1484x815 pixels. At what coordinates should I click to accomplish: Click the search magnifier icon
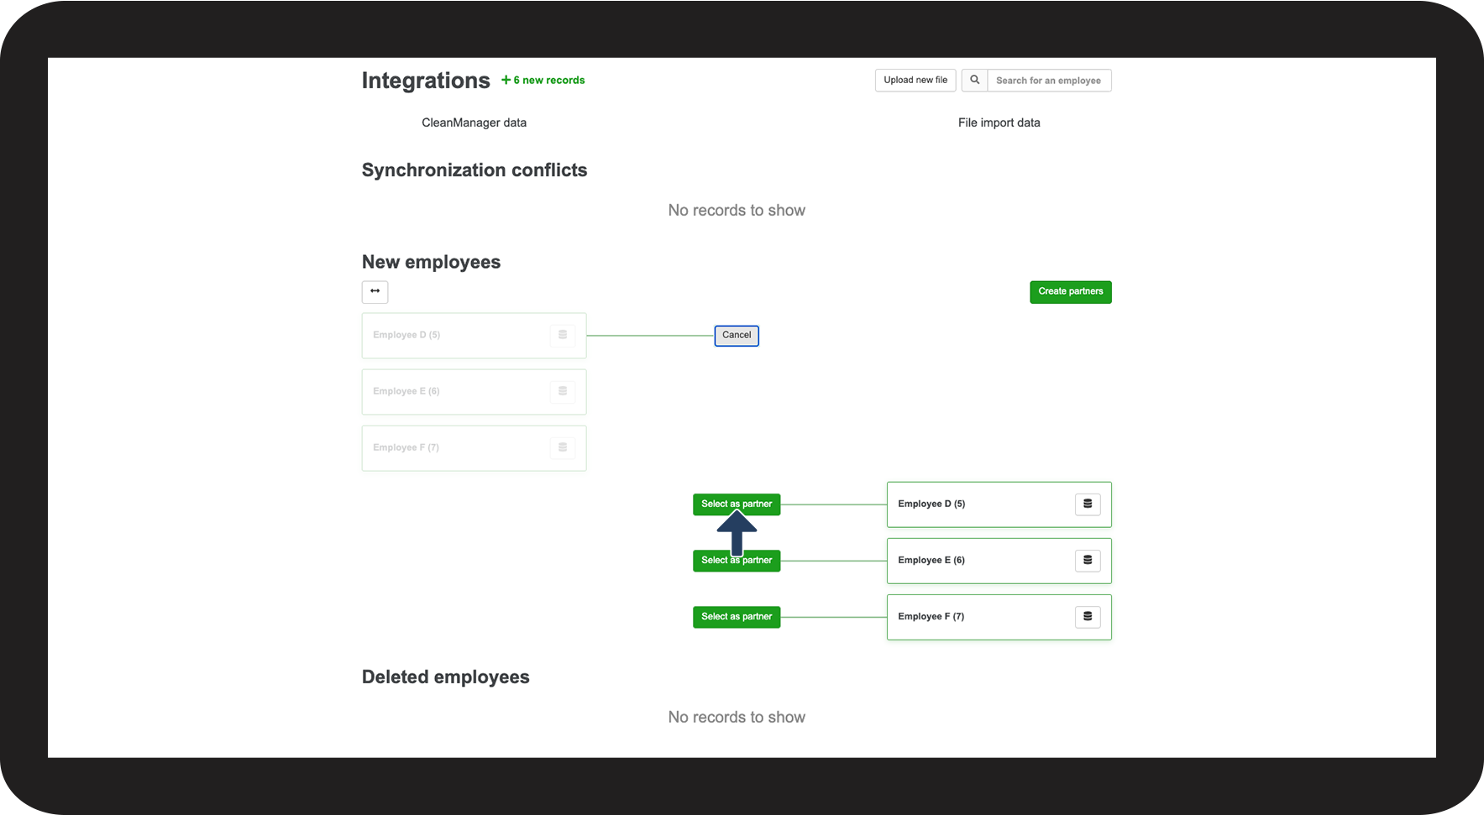974,81
